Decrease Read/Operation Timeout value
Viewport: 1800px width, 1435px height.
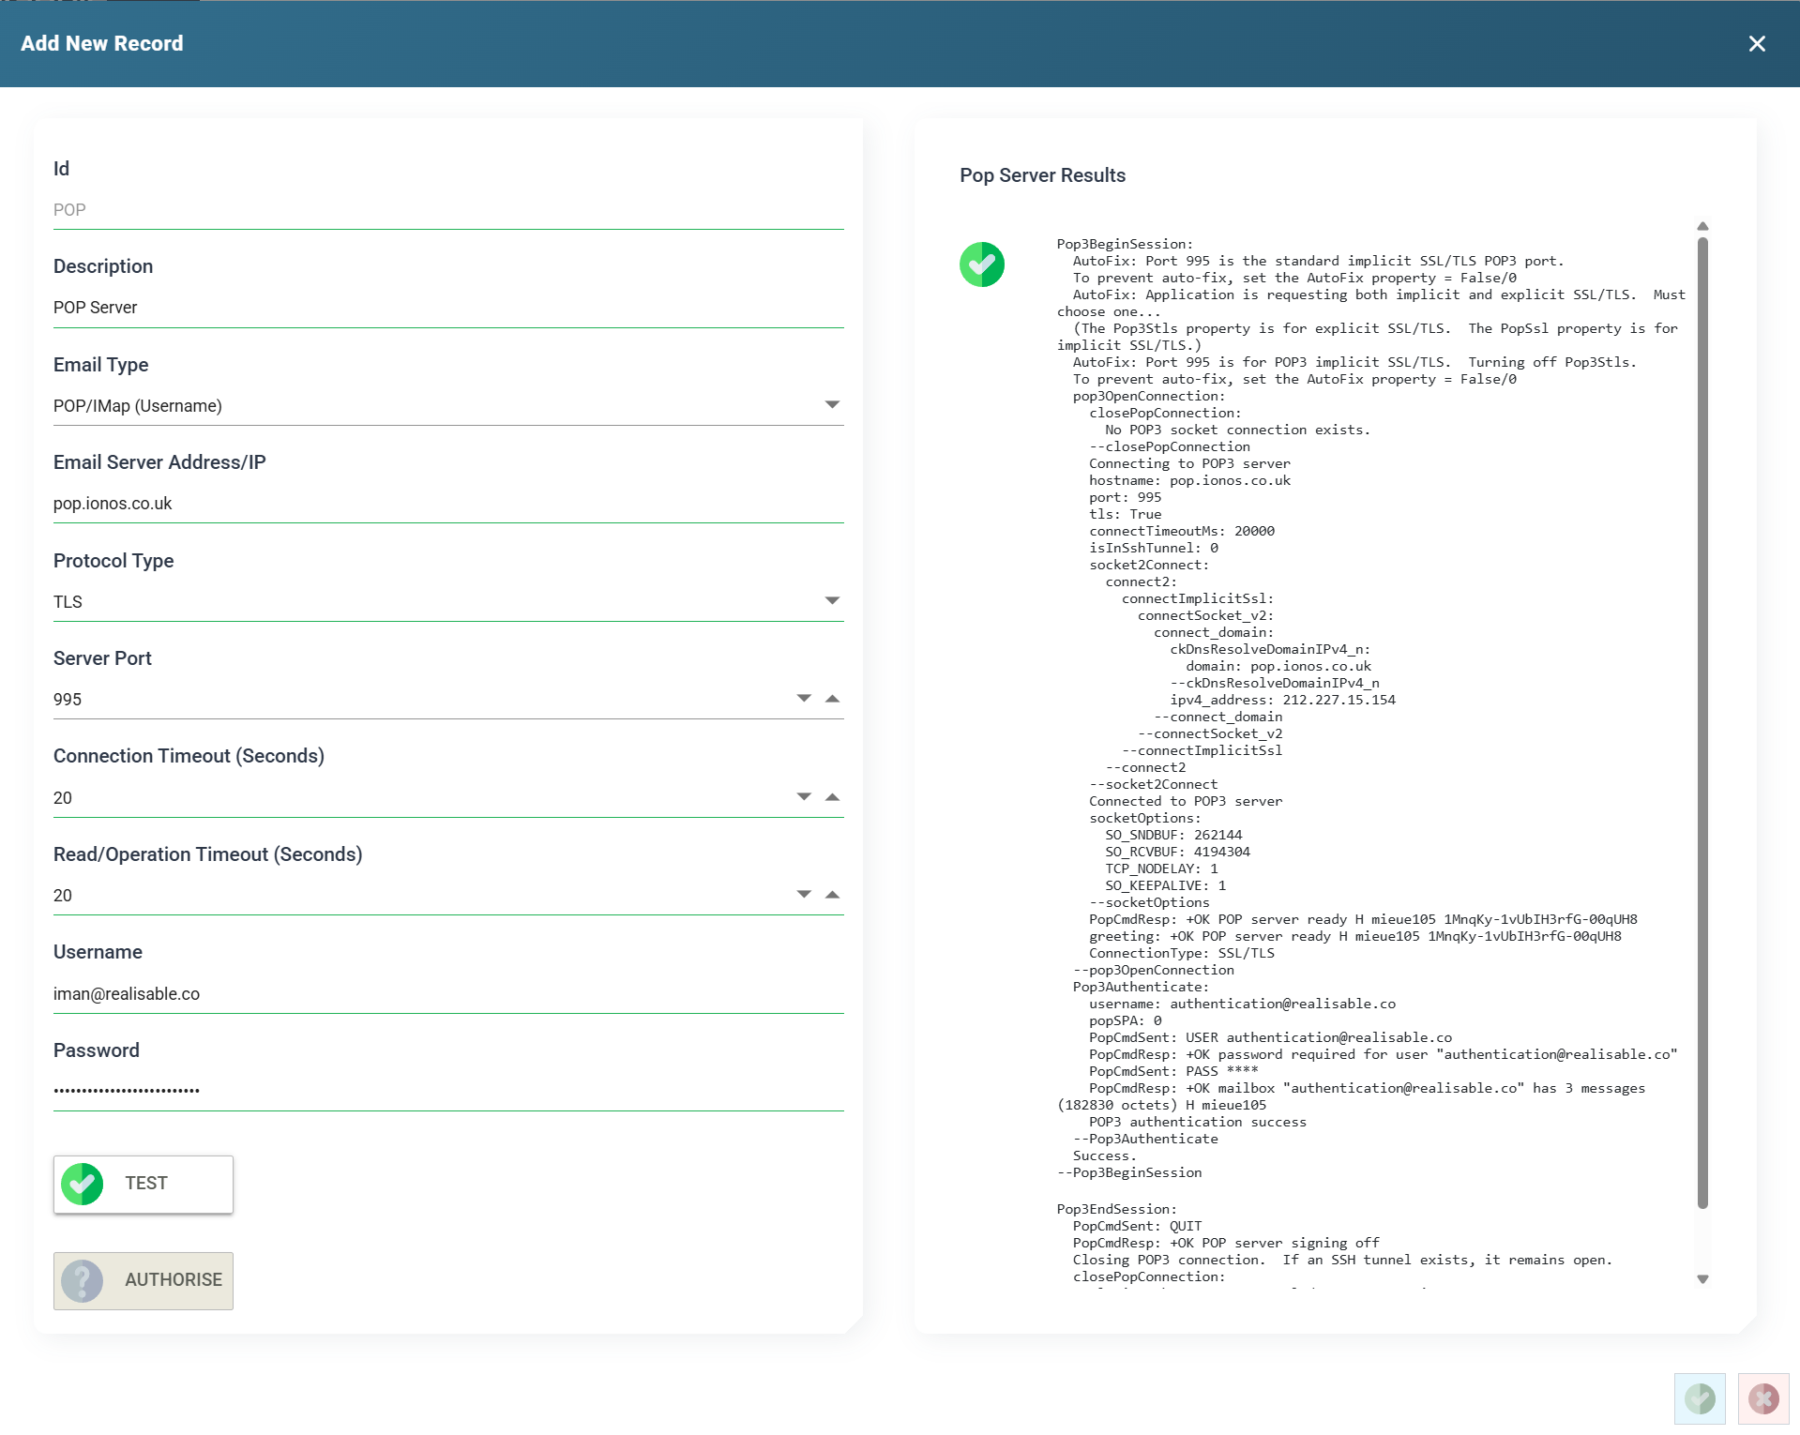(x=804, y=895)
